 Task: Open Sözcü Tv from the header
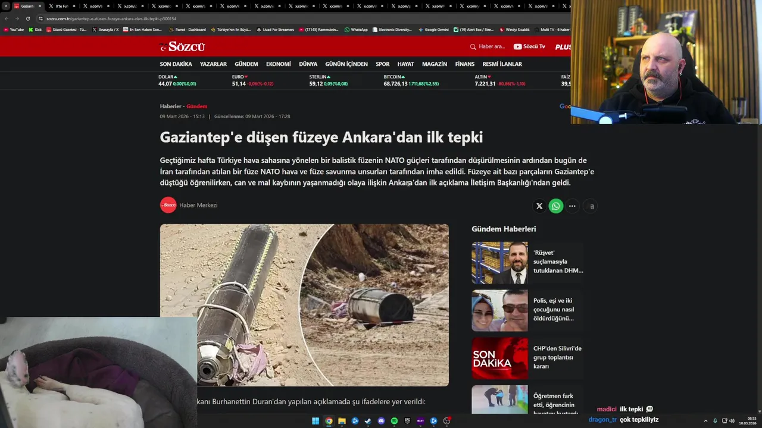click(529, 46)
